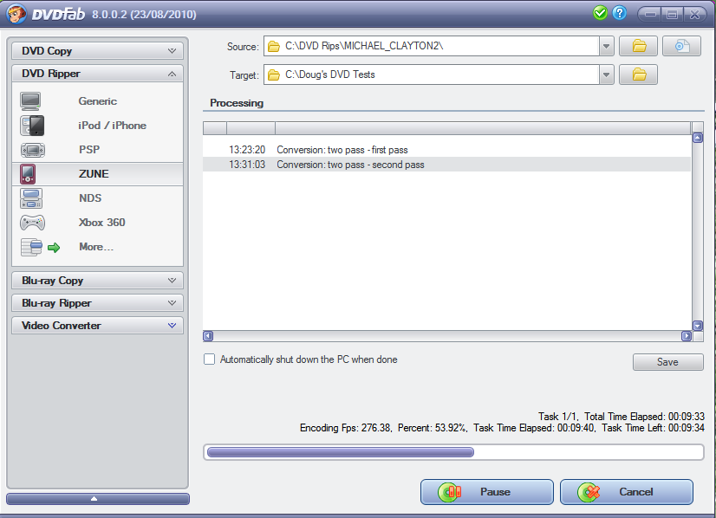Screen dimensions: 716x518
Task: Select the 'first pass' log row
Action: point(446,150)
